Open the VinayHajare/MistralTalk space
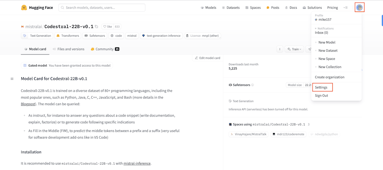Viewport: 383px width, 170px height. (248, 134)
